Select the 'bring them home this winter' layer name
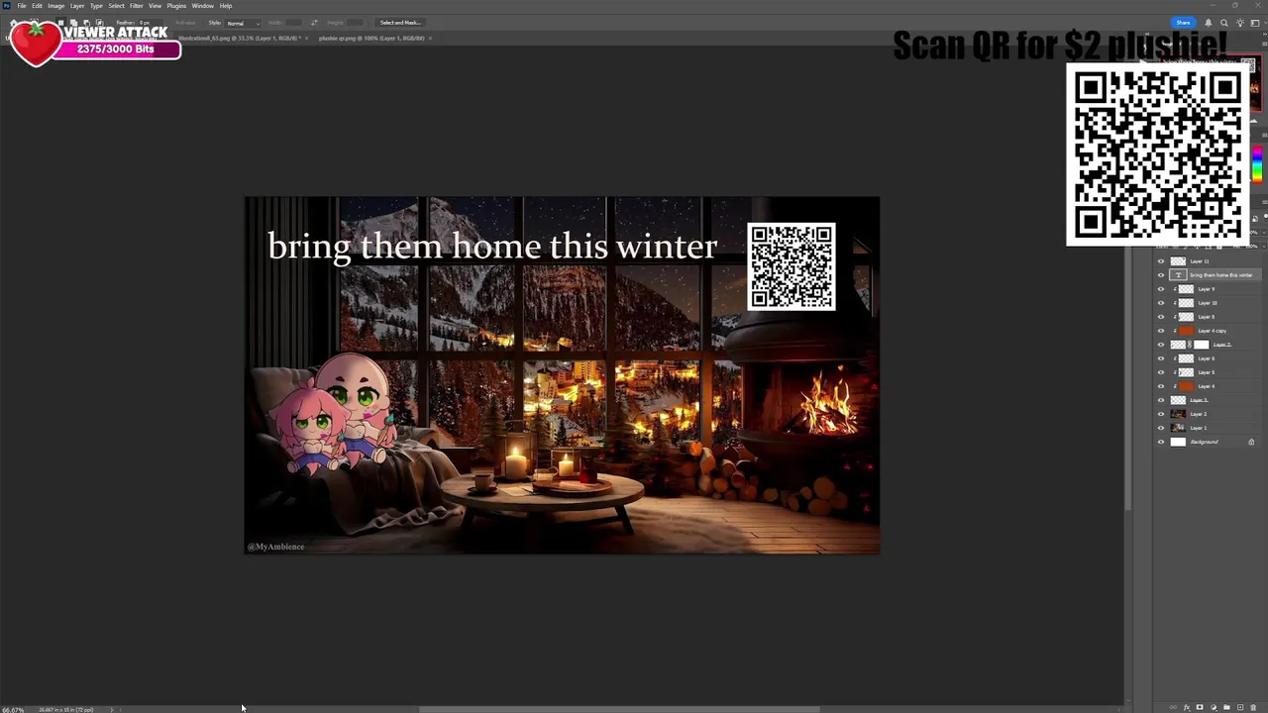The height and width of the screenshot is (713, 1268). tap(1221, 275)
